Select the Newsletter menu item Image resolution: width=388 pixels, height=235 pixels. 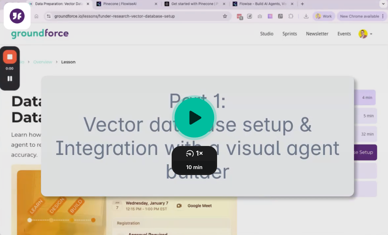coord(317,34)
